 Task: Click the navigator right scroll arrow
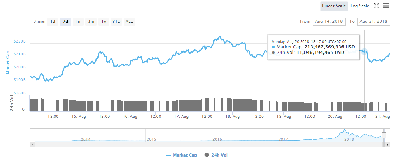click(388, 145)
